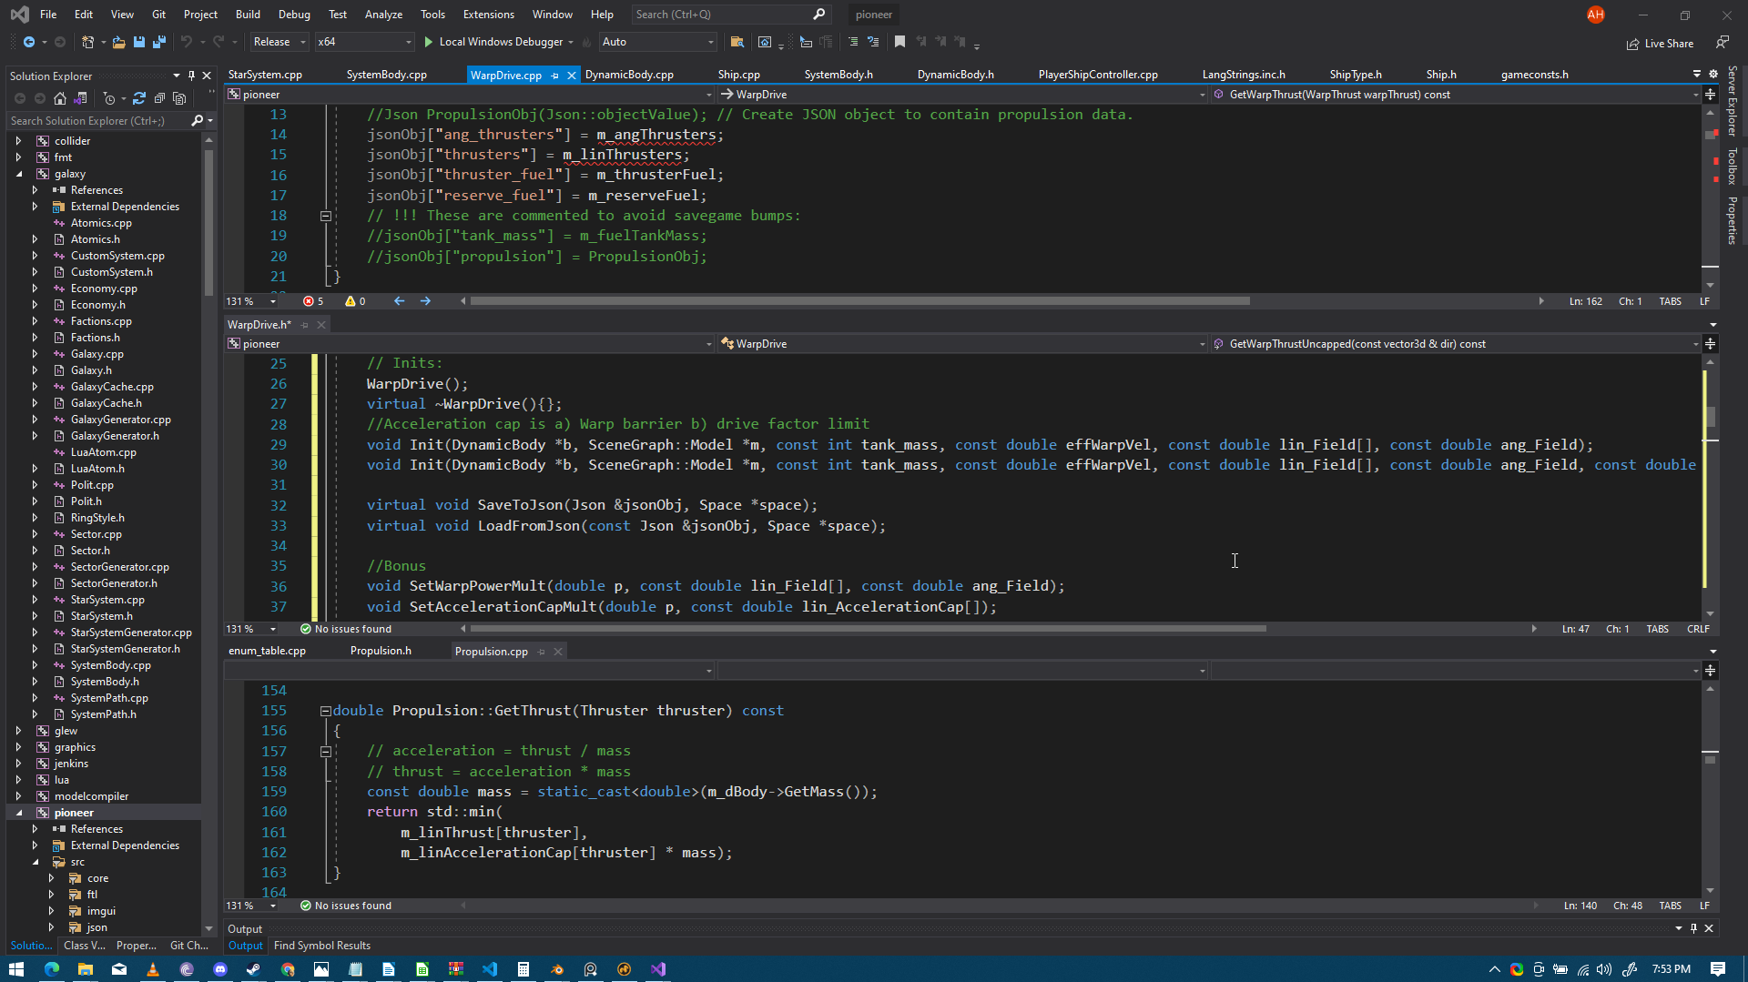Click the error count indicator showing 5
The image size is (1748, 982).
click(x=314, y=301)
